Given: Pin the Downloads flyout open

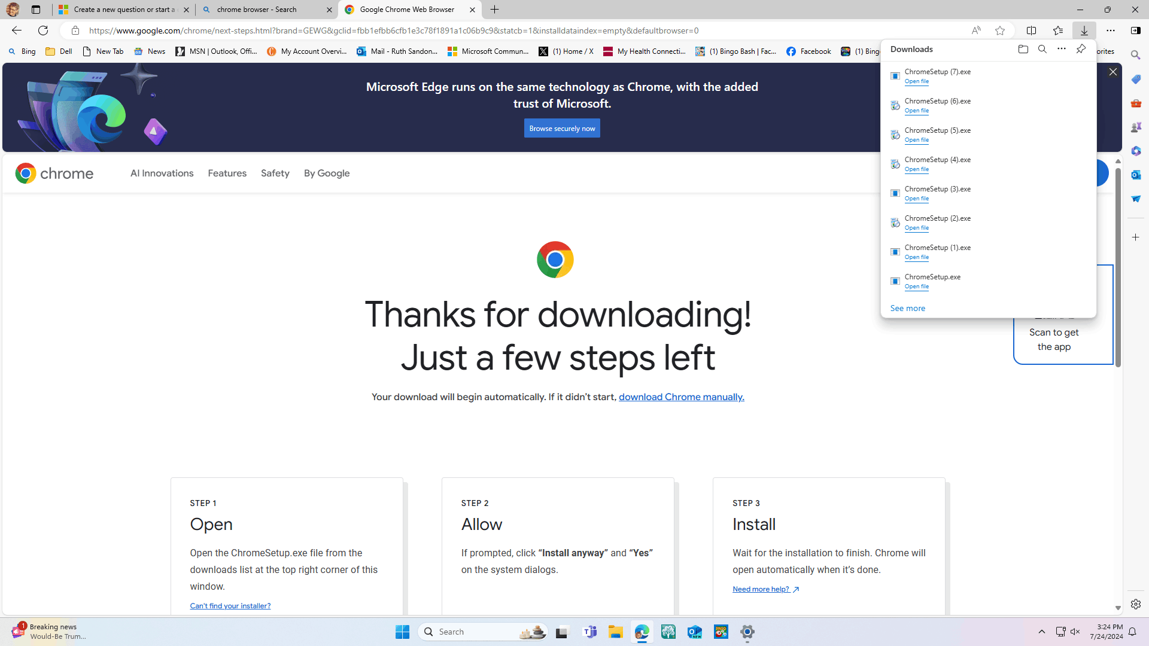Looking at the screenshot, I should point(1081,49).
